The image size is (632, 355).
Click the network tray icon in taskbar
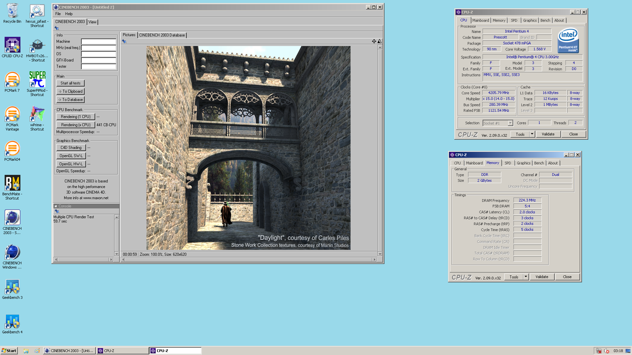click(x=599, y=351)
